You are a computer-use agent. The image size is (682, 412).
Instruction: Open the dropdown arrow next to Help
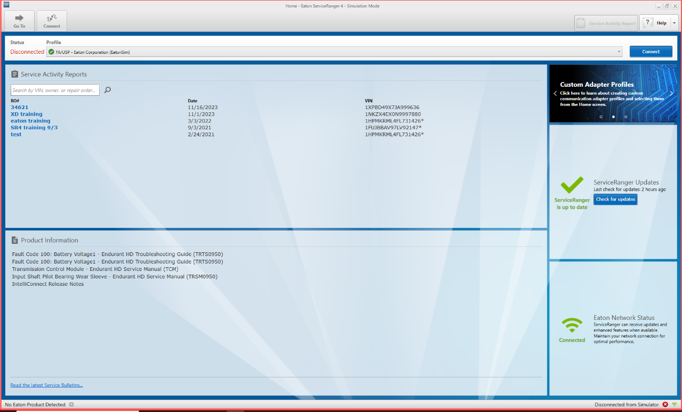point(674,23)
